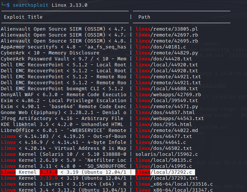
Task: Click Alienvault OSSIM < 4.8. title
Action: pyautogui.click(x=64, y=41)
